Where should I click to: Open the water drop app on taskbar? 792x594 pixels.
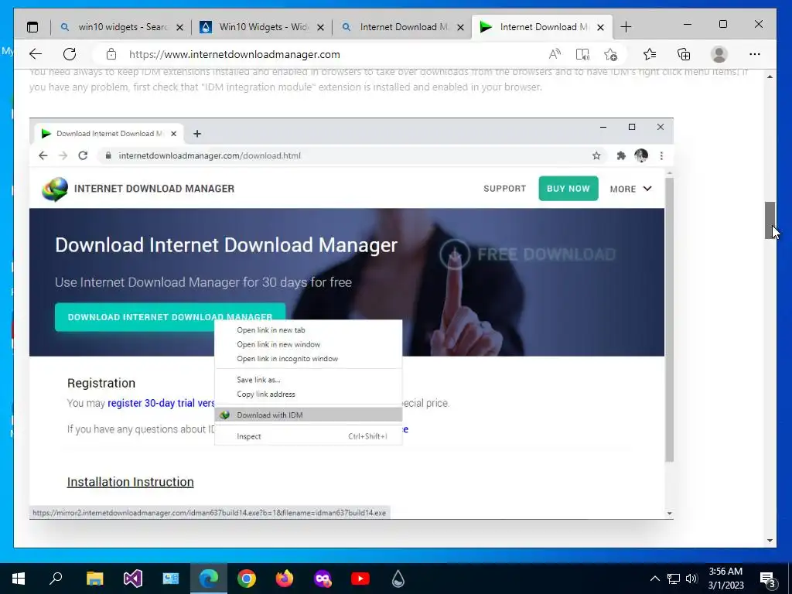[398, 579]
